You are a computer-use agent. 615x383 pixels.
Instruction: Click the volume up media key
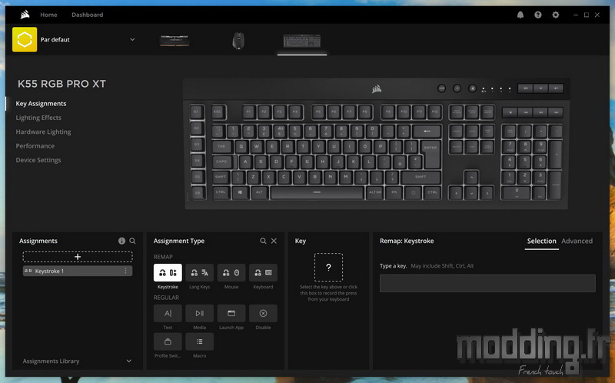pos(555,88)
